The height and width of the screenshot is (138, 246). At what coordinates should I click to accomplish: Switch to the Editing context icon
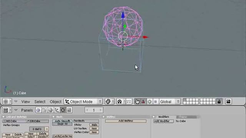(x=63, y=110)
